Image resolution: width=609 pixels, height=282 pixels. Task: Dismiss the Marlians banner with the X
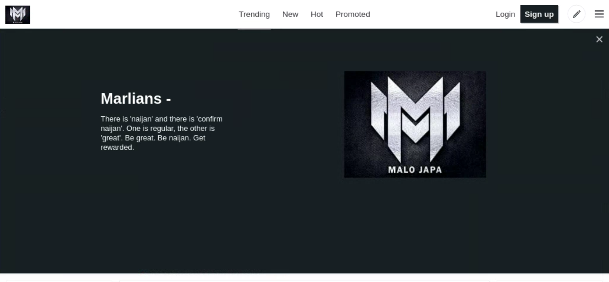599,39
